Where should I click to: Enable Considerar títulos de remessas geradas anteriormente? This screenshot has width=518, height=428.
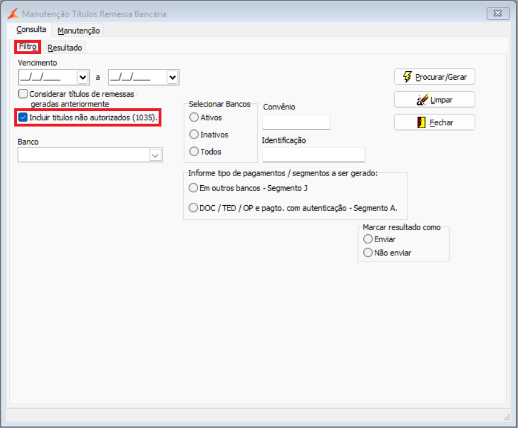(x=23, y=94)
